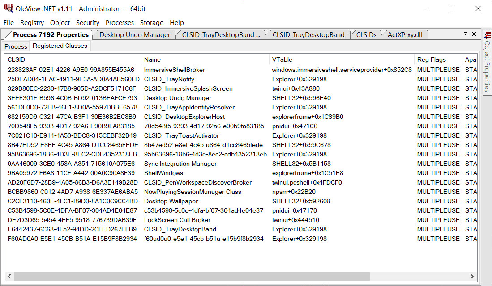Select the CLSID_TrayDesktopBand row in the list
Screen dimensions: 492x286
tap(241, 230)
